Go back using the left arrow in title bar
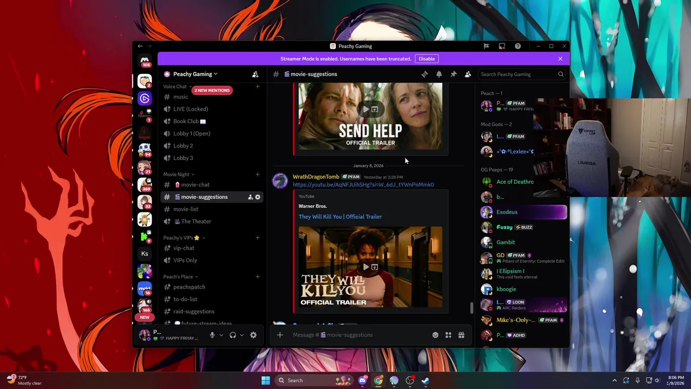 pyautogui.click(x=140, y=46)
